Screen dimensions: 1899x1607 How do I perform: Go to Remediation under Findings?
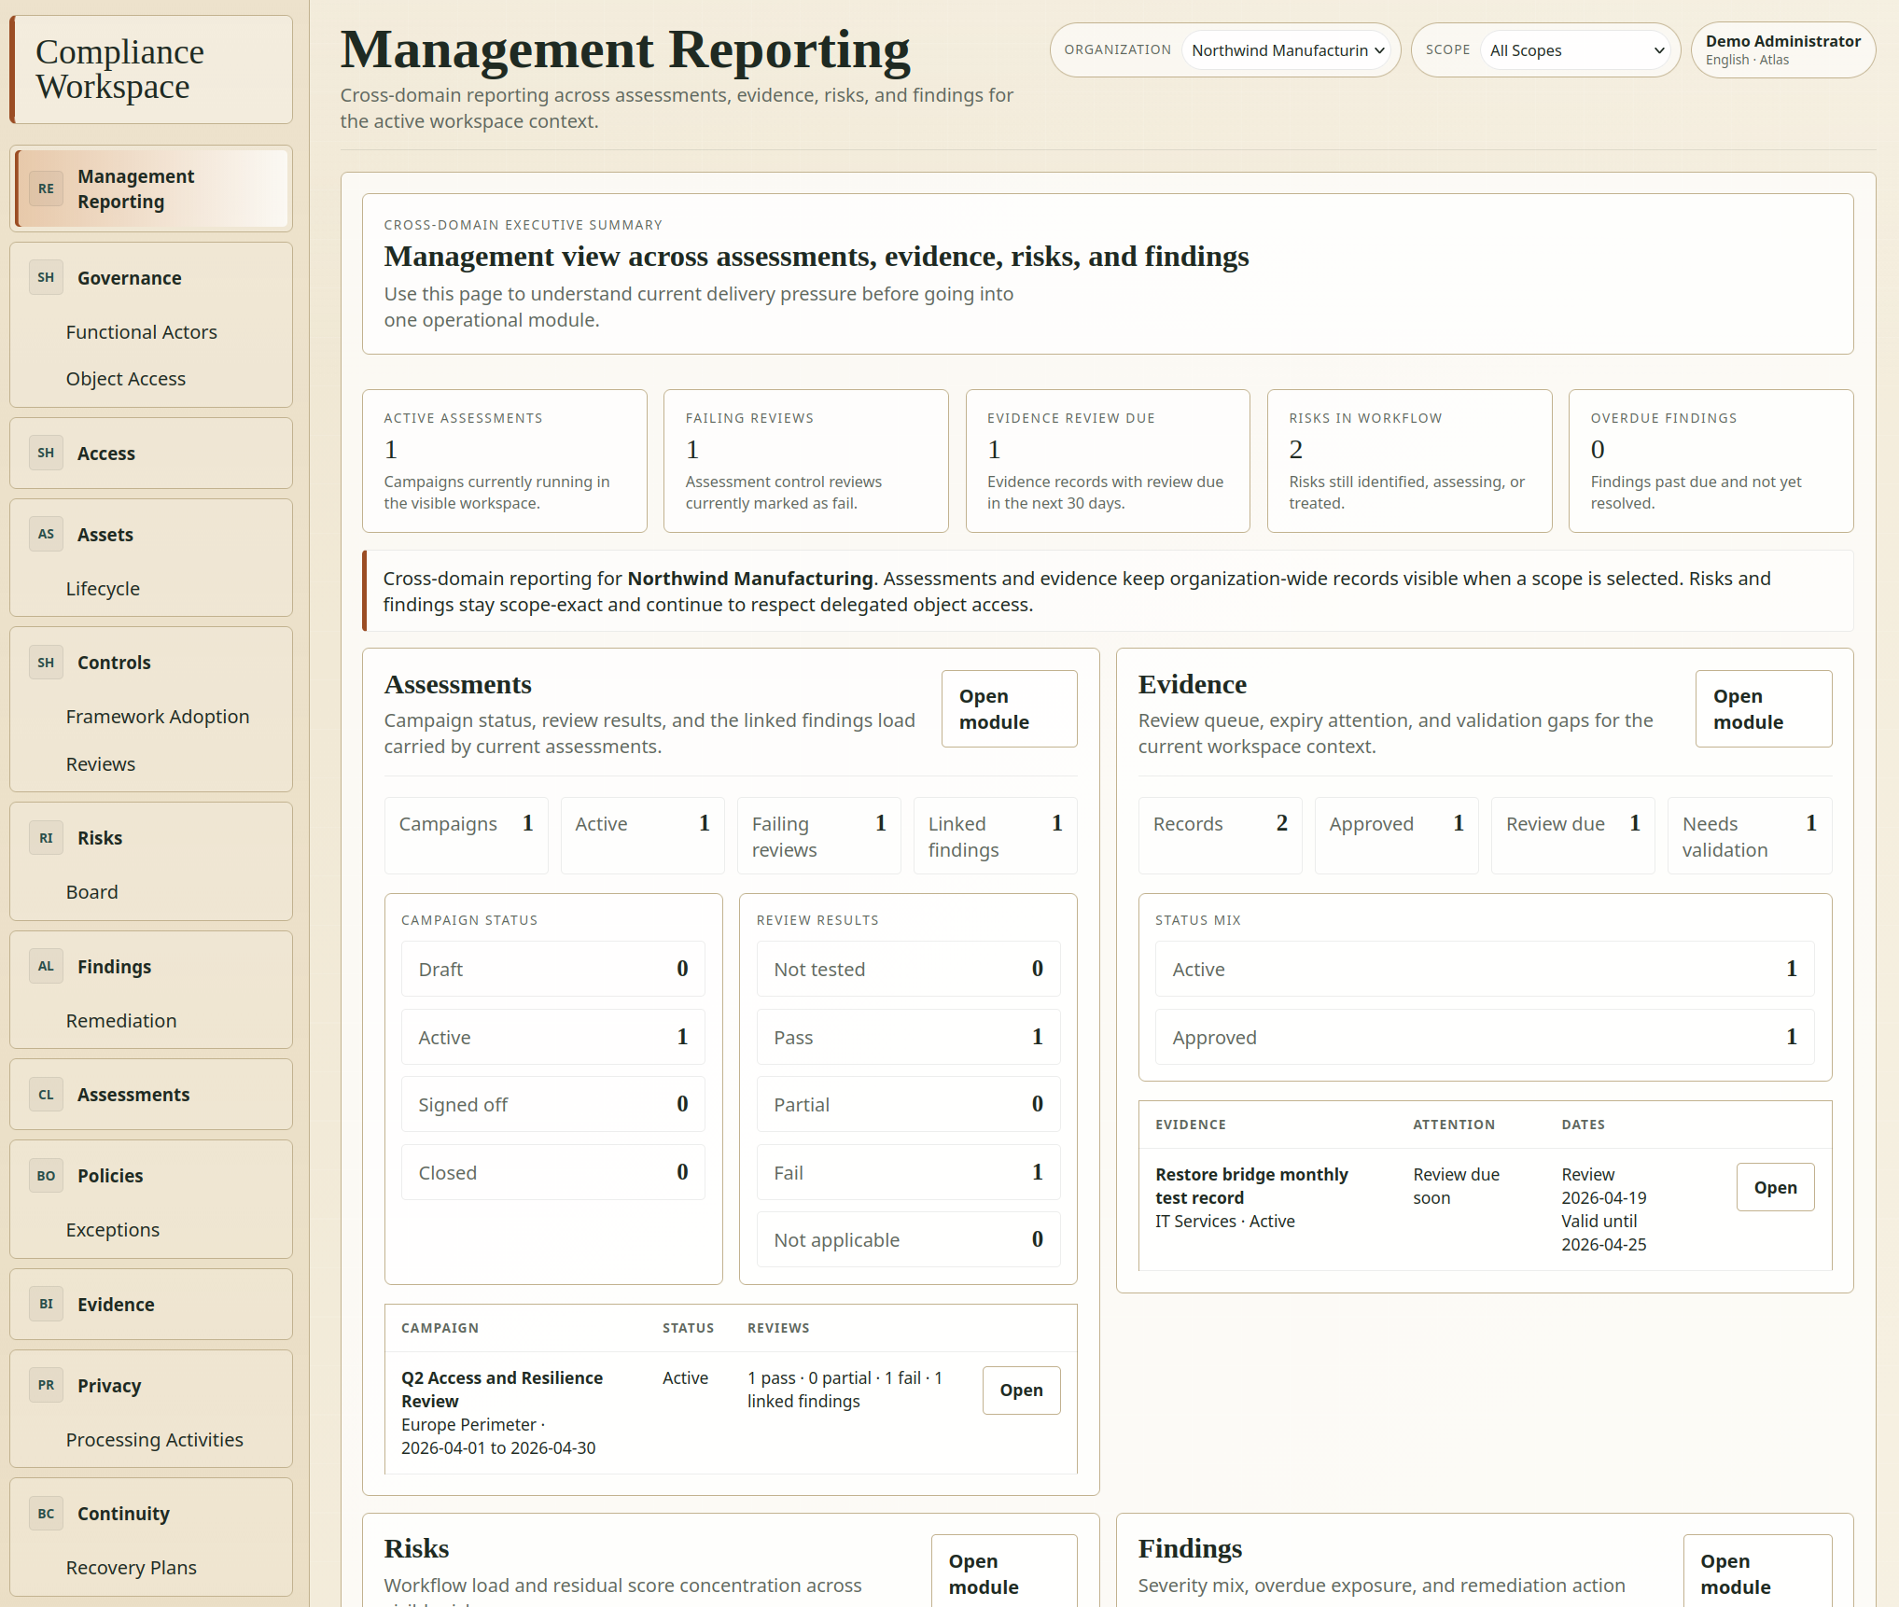(121, 1021)
